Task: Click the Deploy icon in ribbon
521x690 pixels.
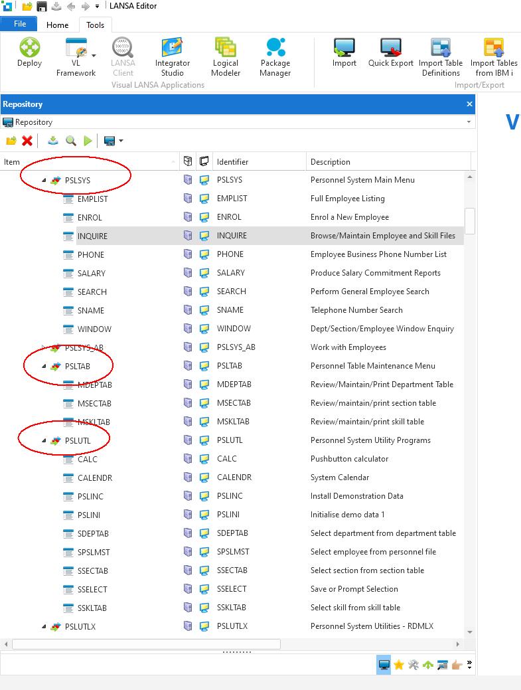Action: tap(29, 52)
